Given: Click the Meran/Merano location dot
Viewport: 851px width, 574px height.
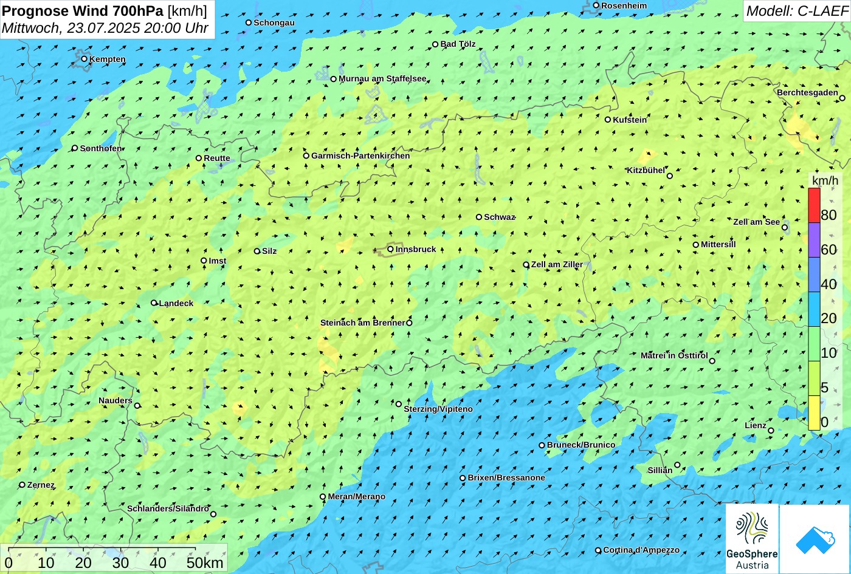Looking at the screenshot, I should pyautogui.click(x=323, y=497).
